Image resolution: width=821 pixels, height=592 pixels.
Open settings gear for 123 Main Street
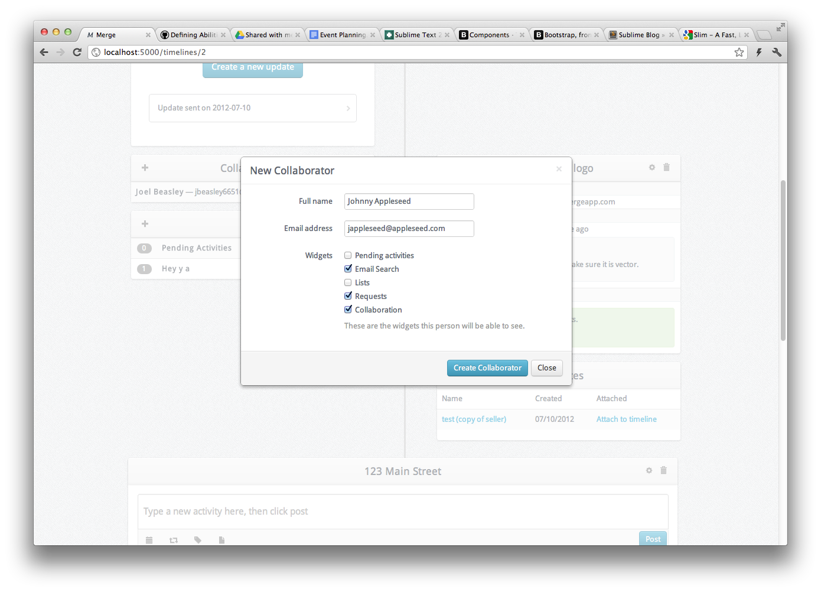(649, 470)
